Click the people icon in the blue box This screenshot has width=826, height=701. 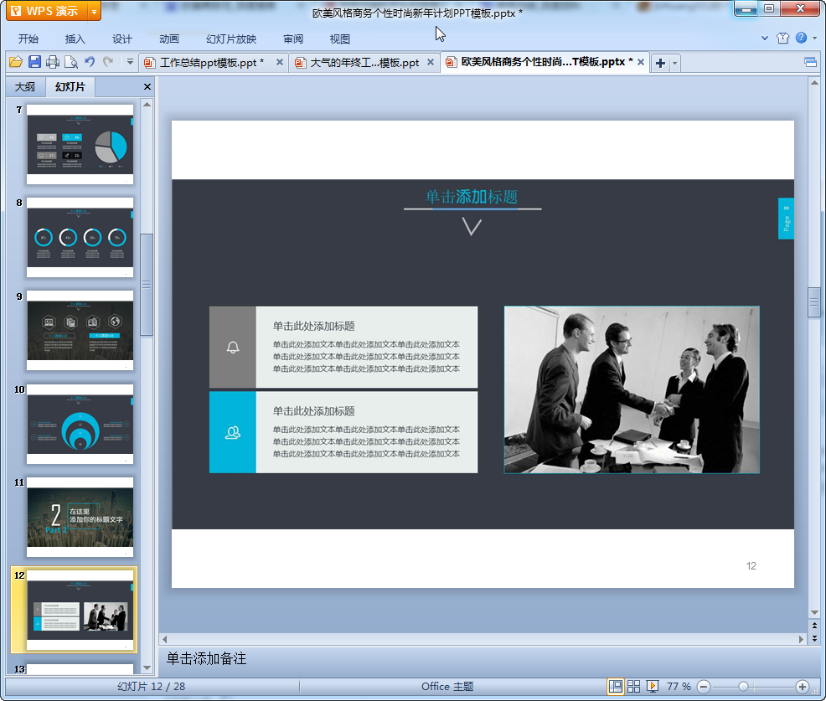[233, 432]
